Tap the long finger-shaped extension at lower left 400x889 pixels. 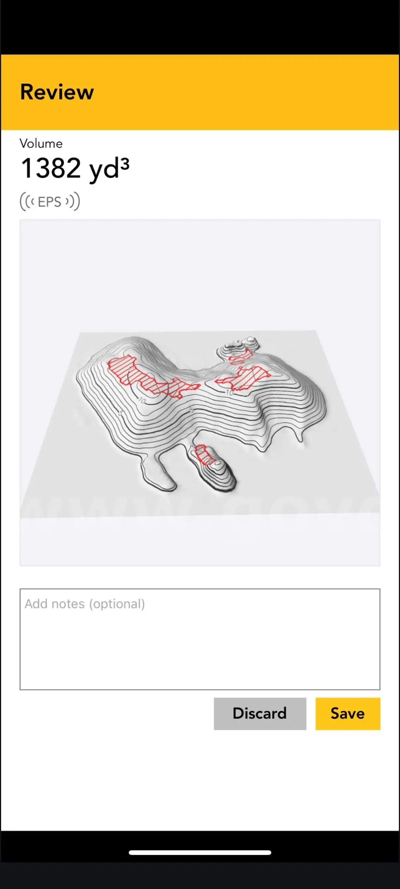click(x=157, y=470)
